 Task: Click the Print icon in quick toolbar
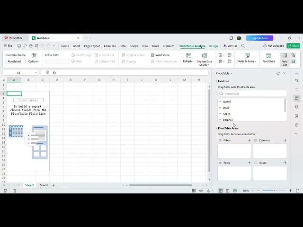coord(31,46)
